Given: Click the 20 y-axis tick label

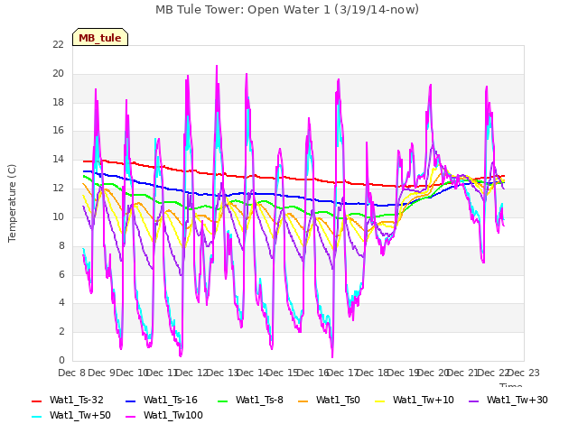Looking at the screenshot, I should (x=58, y=73).
